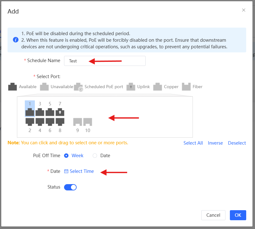Viewport: 255px width, 229px height.
Task: Open the Select Time picker
Action: click(x=79, y=171)
